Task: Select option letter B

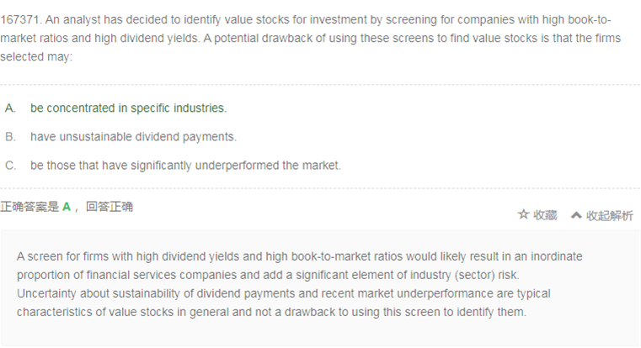Action: (10, 137)
